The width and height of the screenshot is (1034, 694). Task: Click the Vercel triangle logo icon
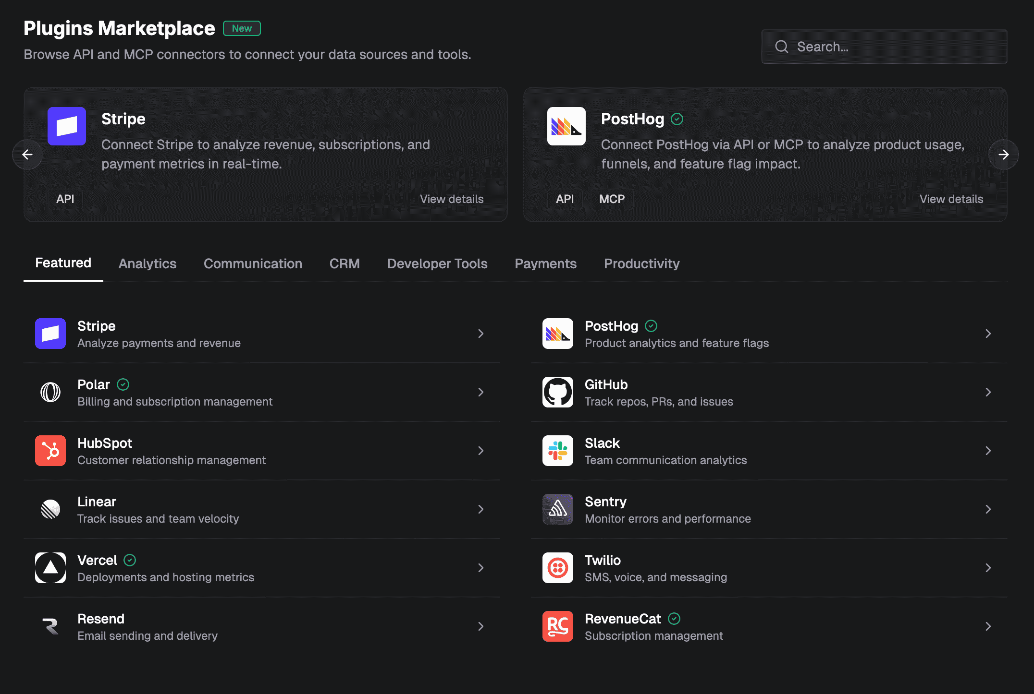[50, 568]
